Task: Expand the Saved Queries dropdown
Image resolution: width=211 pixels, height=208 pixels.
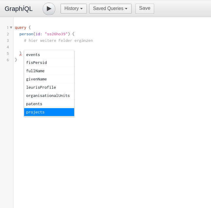Action: click(x=110, y=9)
